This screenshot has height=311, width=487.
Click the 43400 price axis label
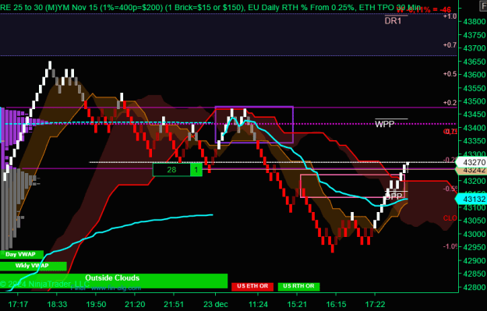point(475,128)
